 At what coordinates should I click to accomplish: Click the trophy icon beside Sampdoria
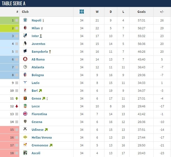click(x=50, y=52)
